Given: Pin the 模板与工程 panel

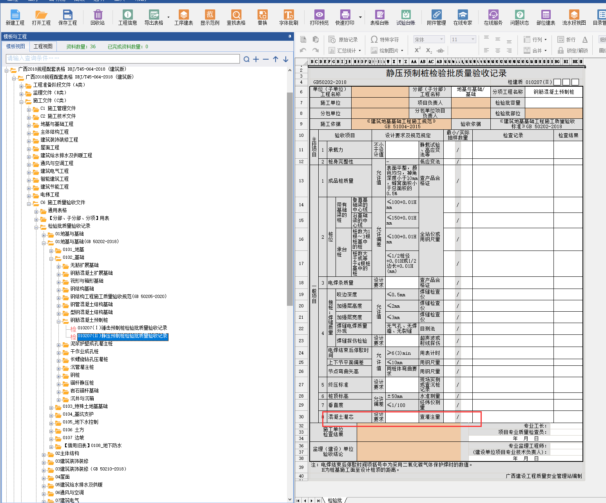Looking at the screenshot, I should tap(290, 36).
